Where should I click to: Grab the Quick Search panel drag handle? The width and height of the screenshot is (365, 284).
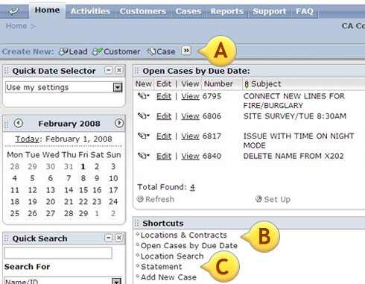7,238
